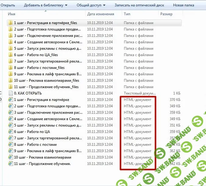The height and width of the screenshot is (186, 206).
Task: Click HTML icon of '11 шаг - Продолжение обучения.'
Action: tap(10, 164)
